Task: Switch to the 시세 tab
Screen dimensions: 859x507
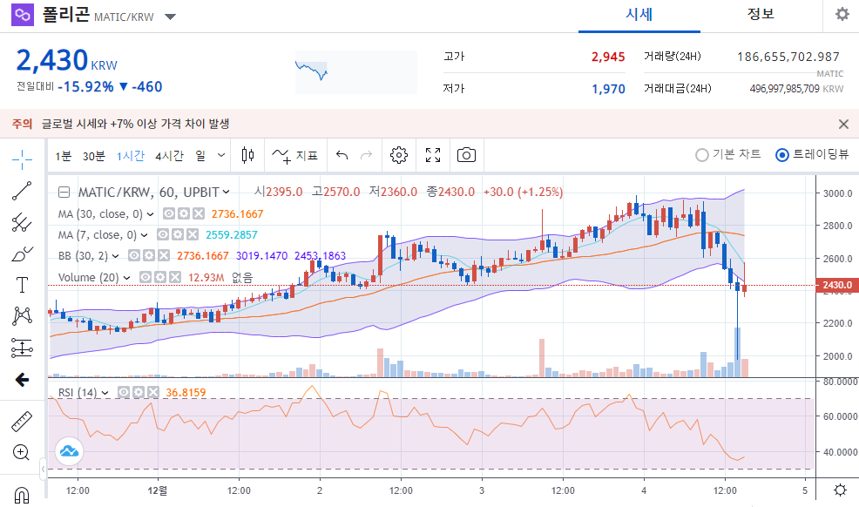Action: (x=639, y=15)
